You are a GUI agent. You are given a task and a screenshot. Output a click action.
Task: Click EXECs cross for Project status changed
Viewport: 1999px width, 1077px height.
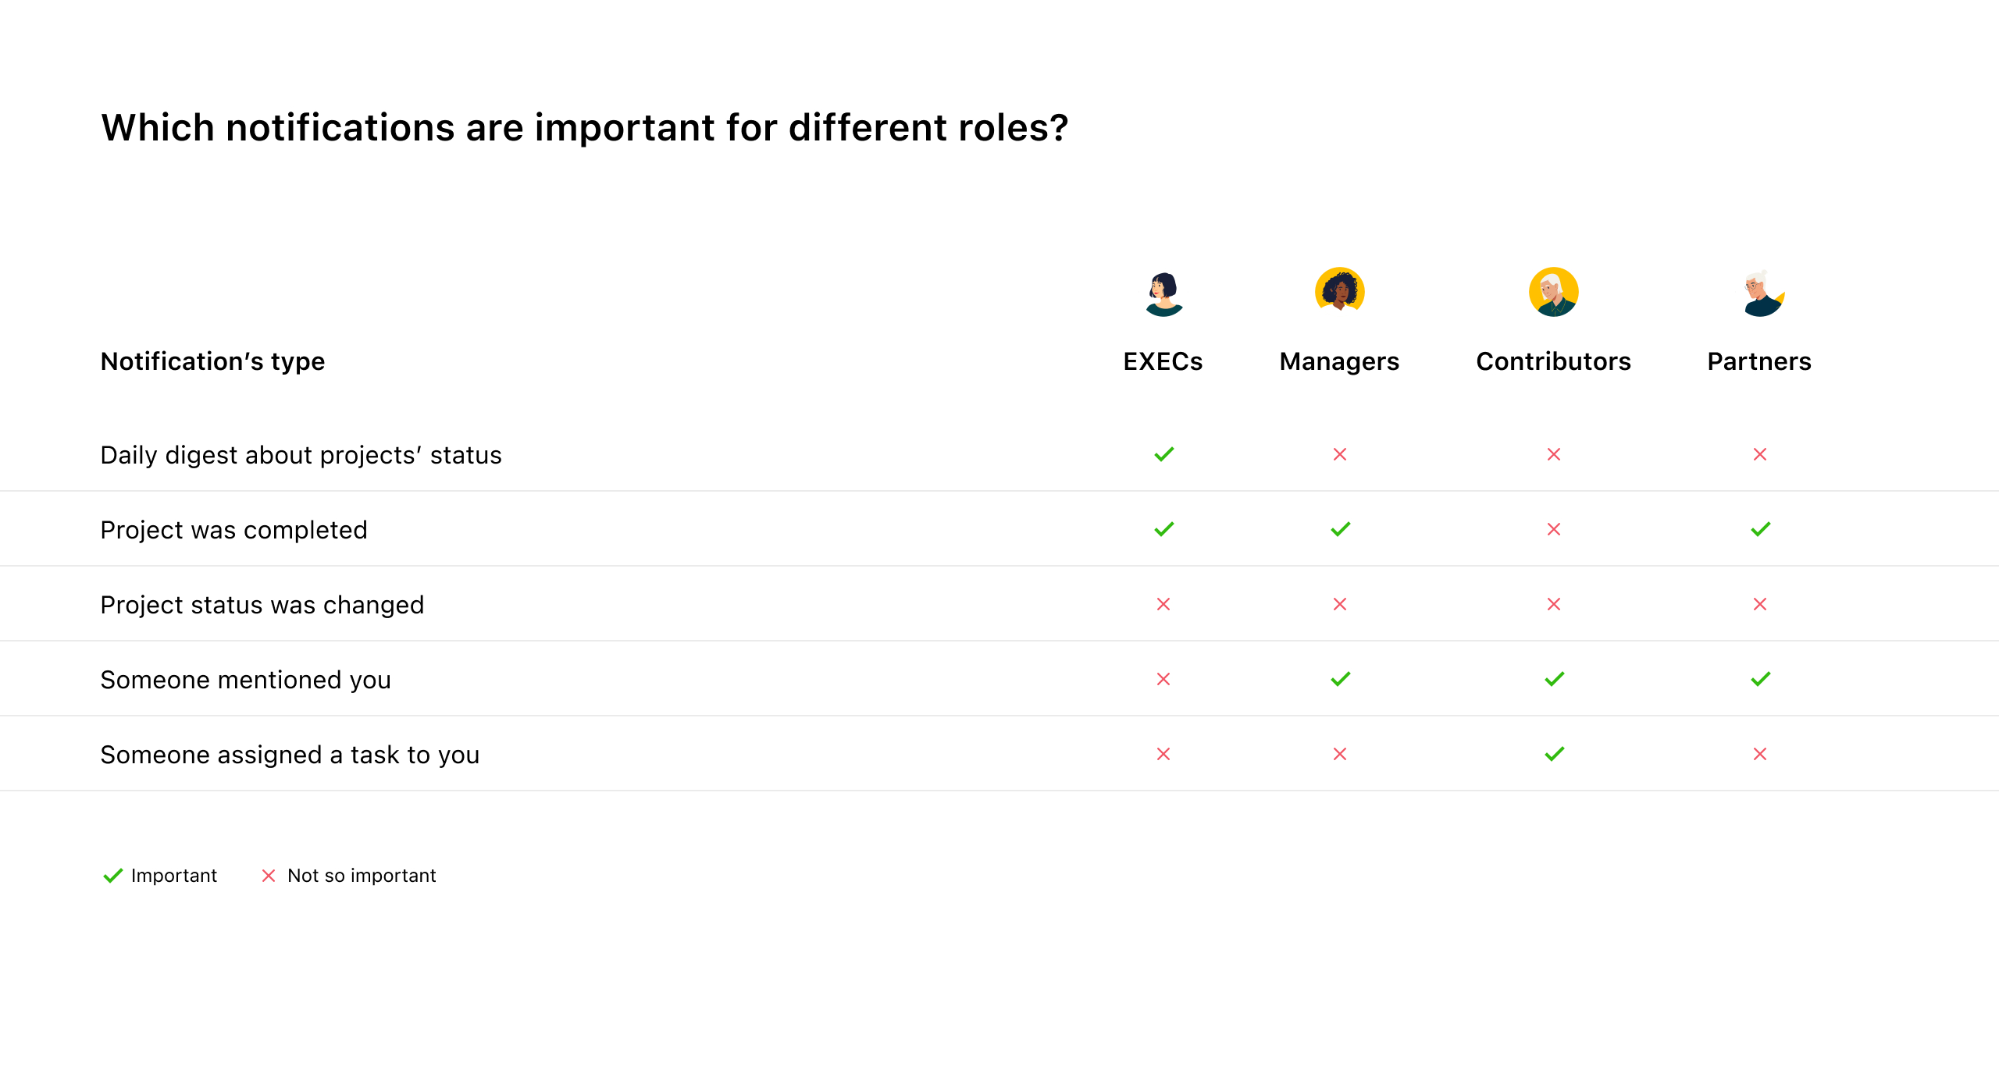click(1163, 604)
